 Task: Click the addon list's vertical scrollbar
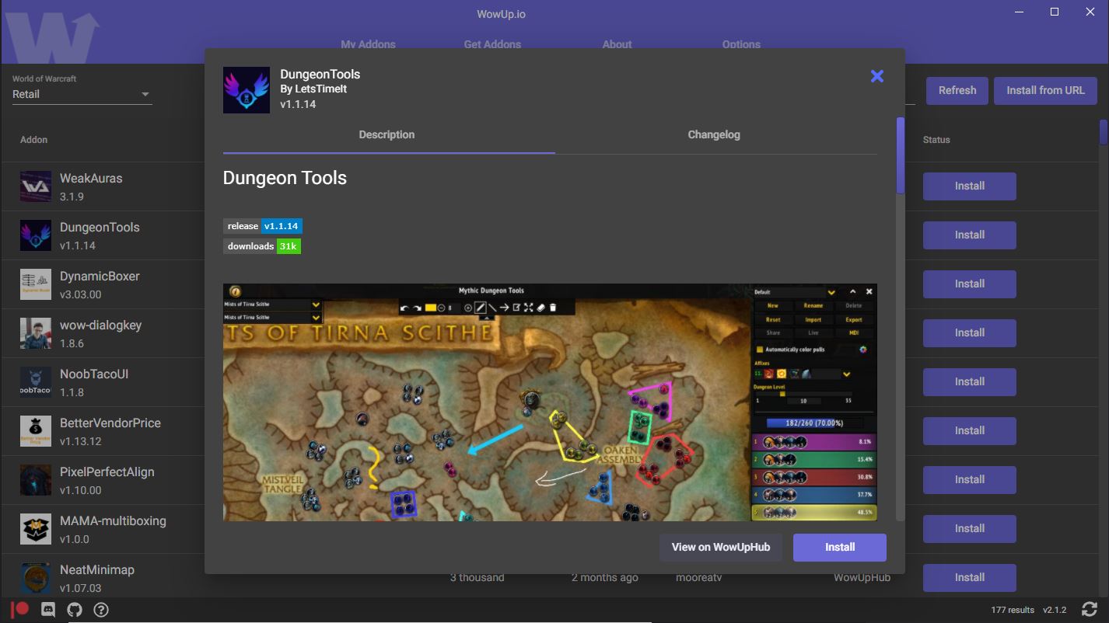[x=1104, y=132]
